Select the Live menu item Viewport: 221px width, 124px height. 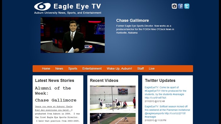[151, 68]
